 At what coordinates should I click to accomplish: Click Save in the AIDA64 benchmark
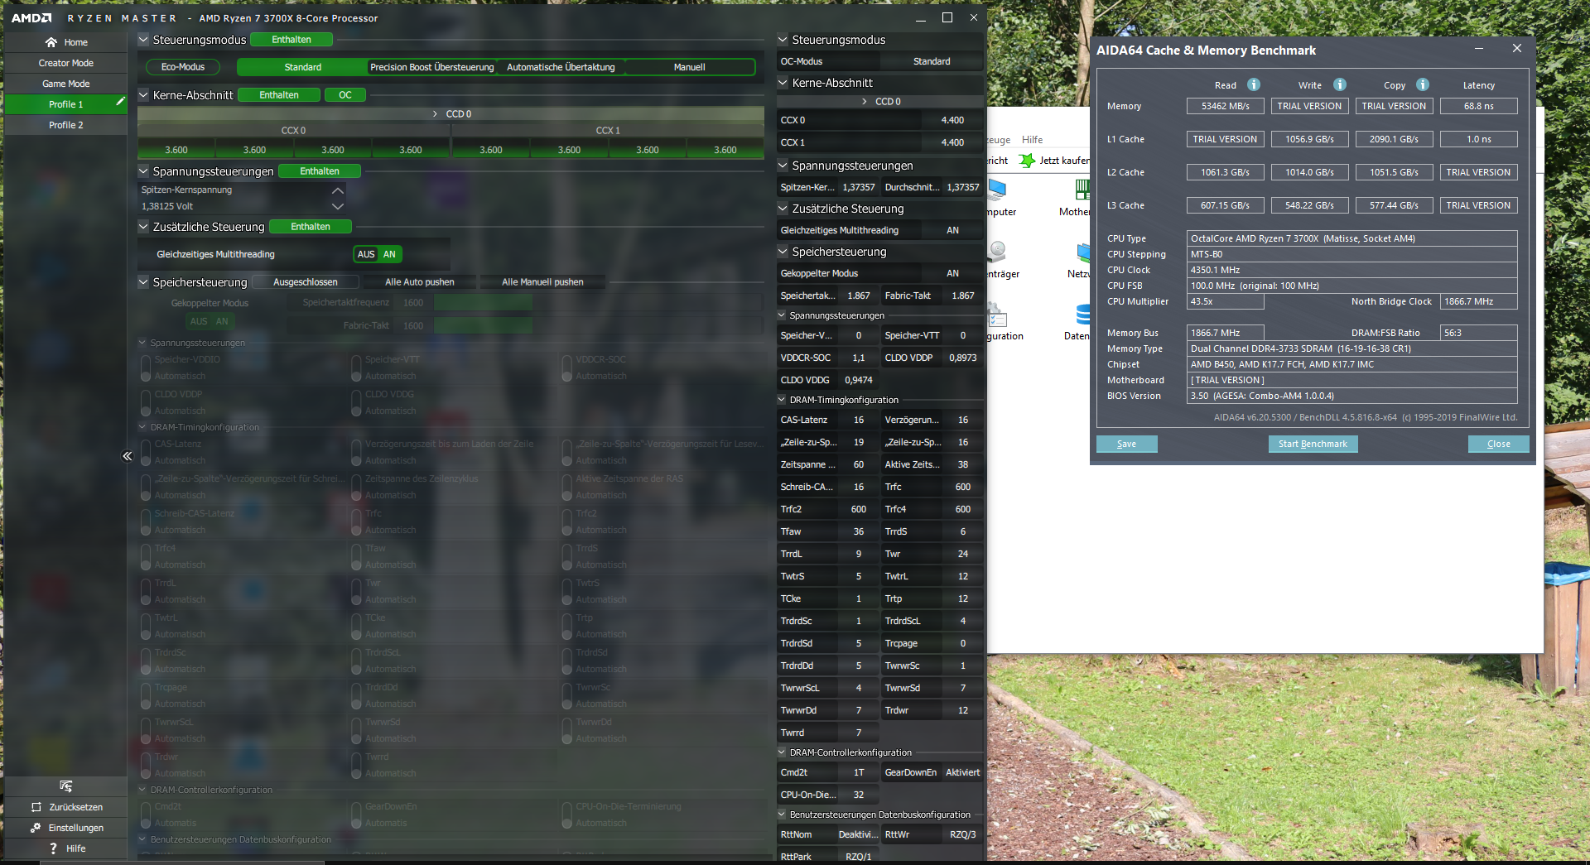pos(1126,445)
